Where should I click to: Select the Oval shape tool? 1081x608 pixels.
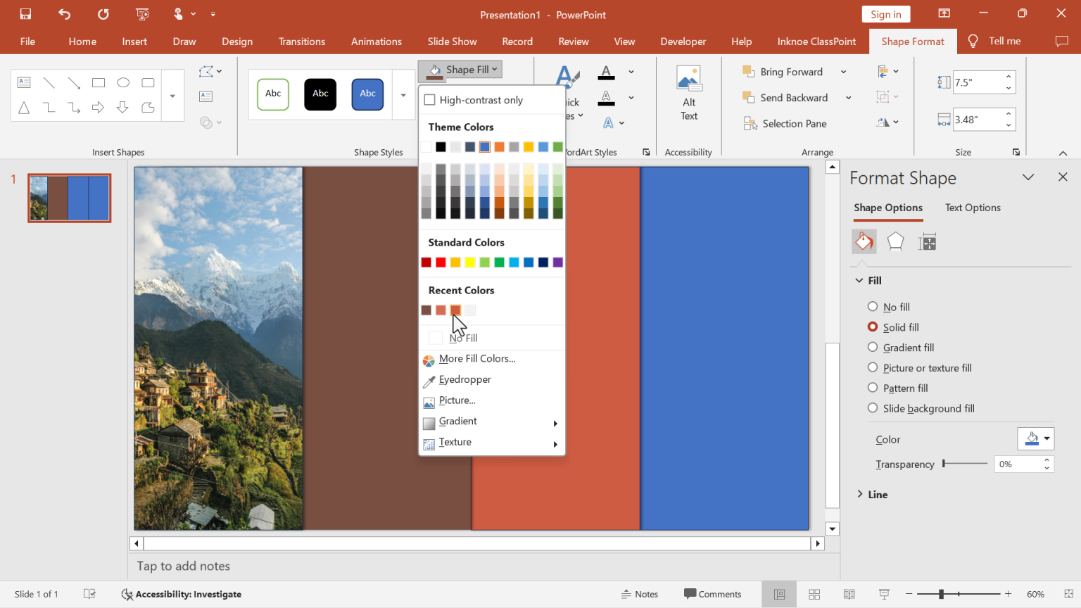click(x=123, y=82)
